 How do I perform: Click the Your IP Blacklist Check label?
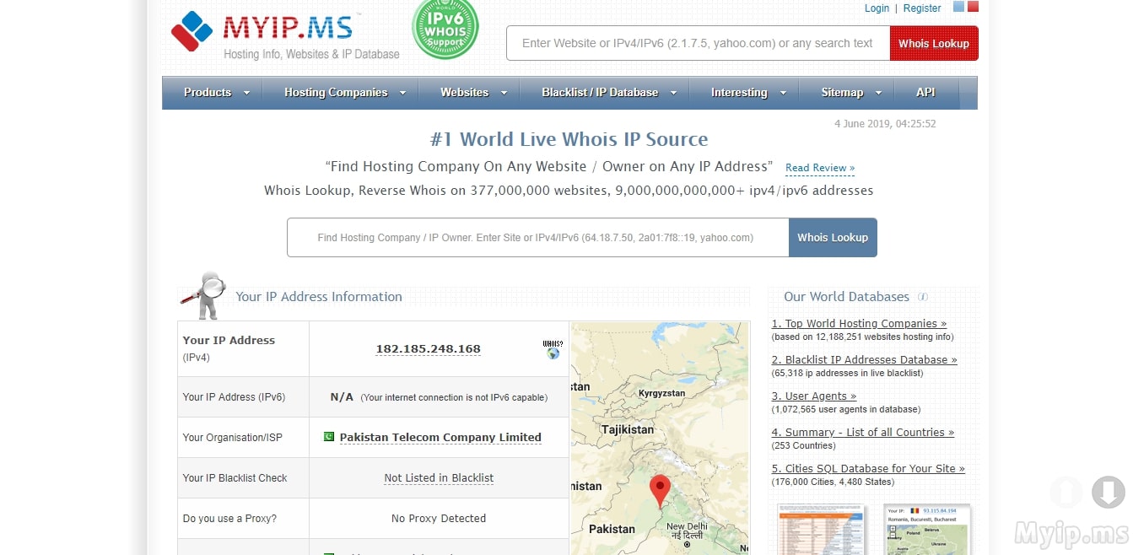coord(235,478)
